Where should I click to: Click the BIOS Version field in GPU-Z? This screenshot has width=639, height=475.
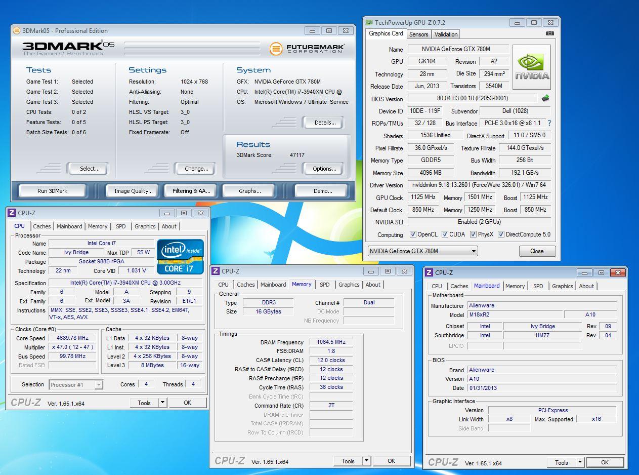tap(473, 98)
